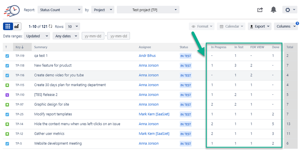The image size is (301, 156).
Task: Click the IN TEST status badge for TP-25
Action: click(186, 114)
